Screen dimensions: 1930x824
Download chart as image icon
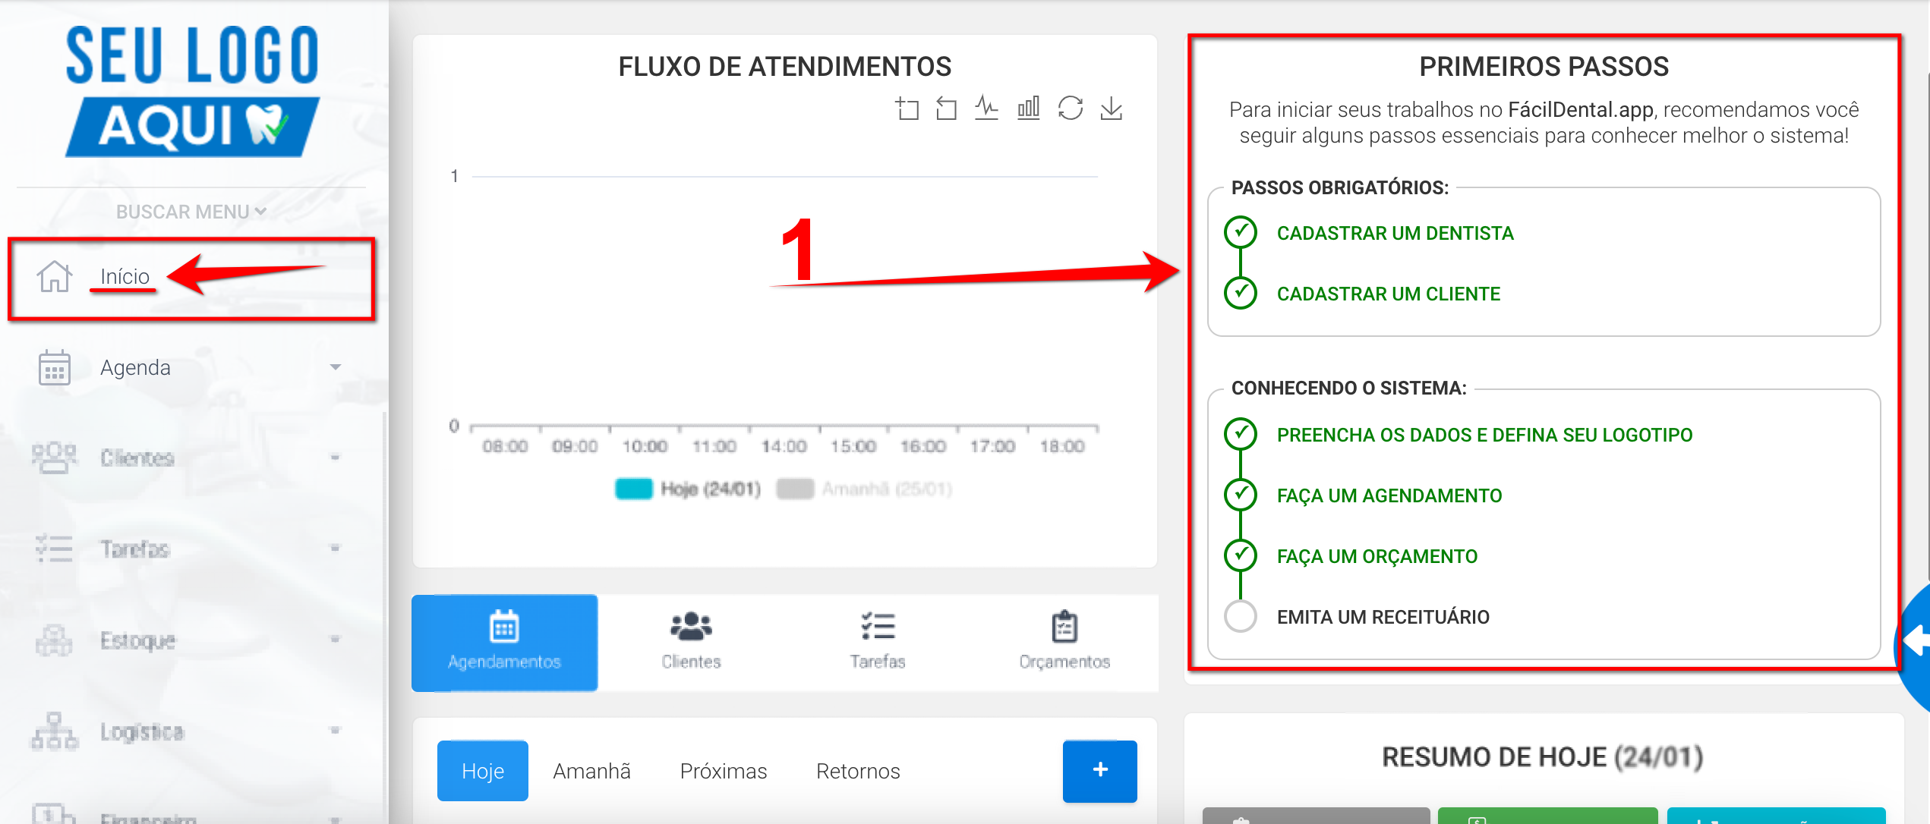pyautogui.click(x=1112, y=108)
